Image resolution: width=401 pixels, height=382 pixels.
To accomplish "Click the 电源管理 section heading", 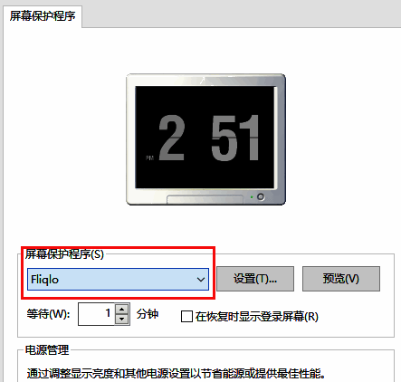I will click(x=47, y=350).
